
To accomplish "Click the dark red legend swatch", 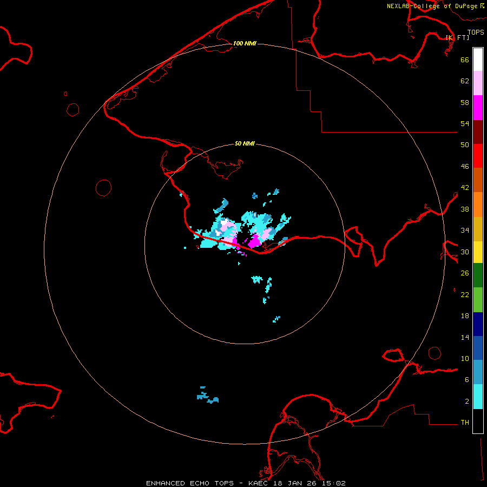I will (478, 131).
